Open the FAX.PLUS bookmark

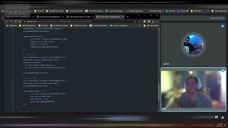170,11
